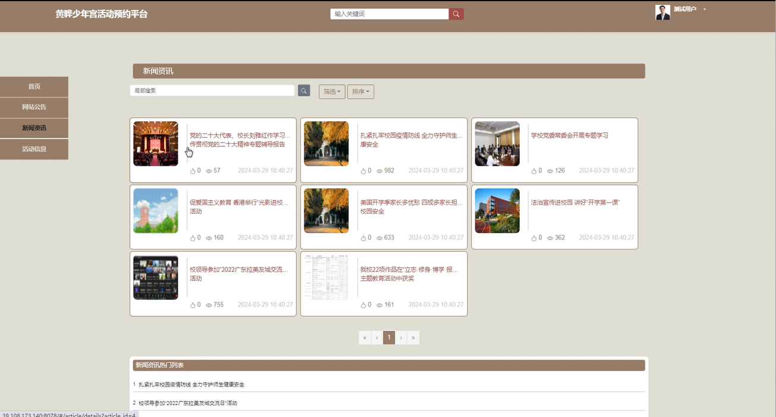776x417 pixels.
Task: Click the view-count eye icon showing 633
Action: 379,238
